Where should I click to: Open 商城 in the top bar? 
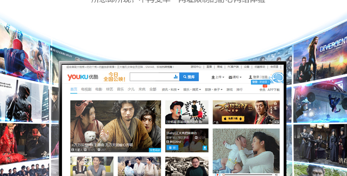[220, 67]
